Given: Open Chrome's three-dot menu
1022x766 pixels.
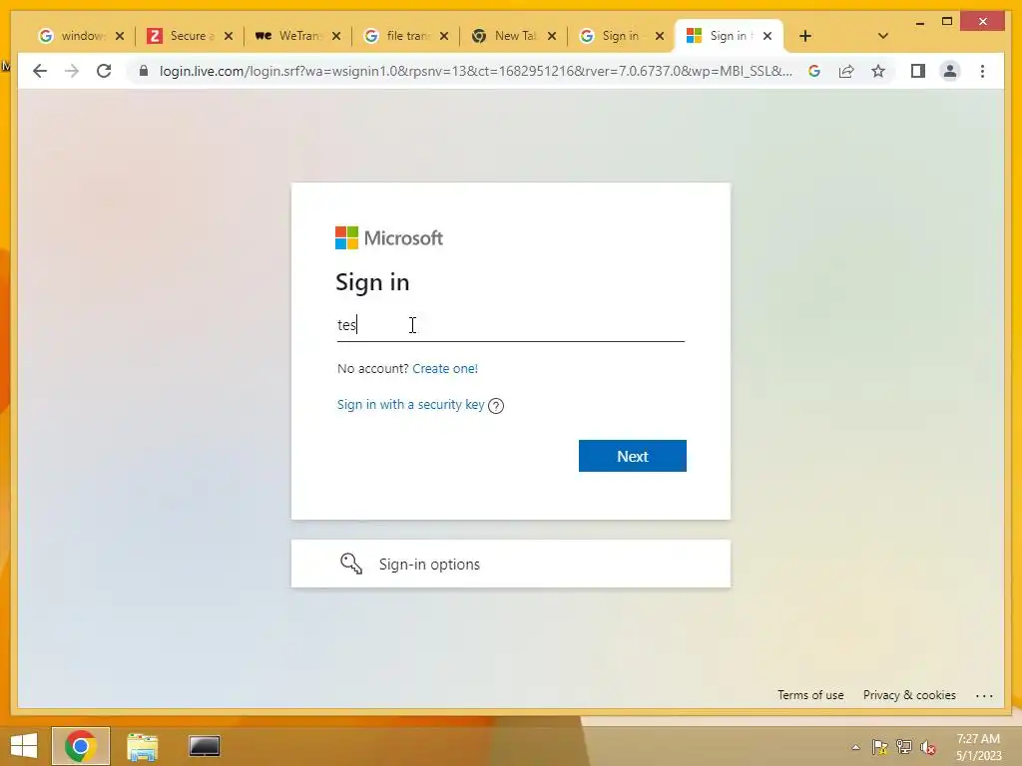Looking at the screenshot, I should pyautogui.click(x=982, y=71).
